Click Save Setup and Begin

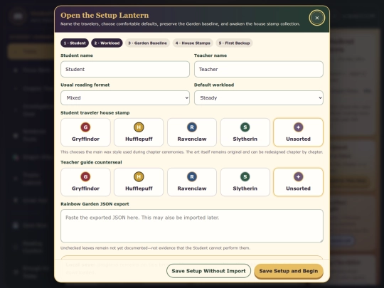pos(289,271)
